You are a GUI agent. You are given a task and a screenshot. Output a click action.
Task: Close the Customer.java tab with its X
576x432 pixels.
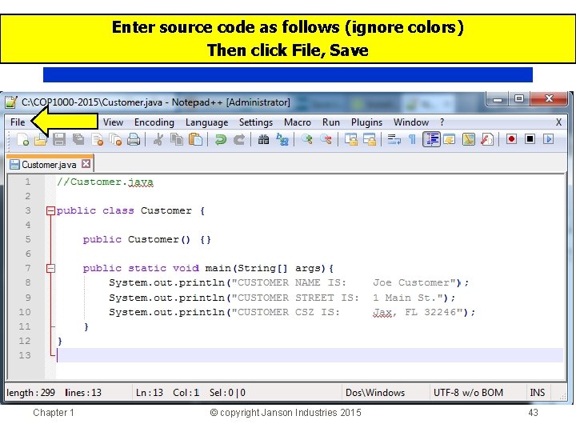(86, 164)
